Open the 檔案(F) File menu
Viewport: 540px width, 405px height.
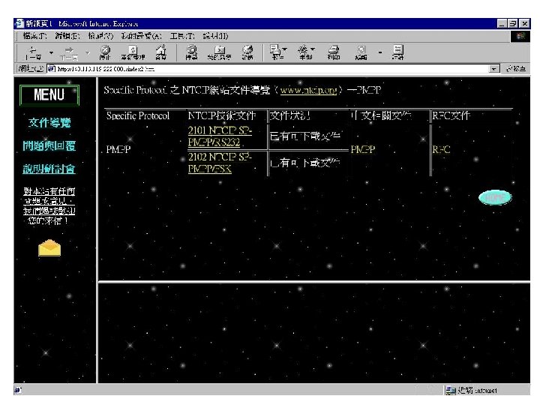click(x=34, y=36)
